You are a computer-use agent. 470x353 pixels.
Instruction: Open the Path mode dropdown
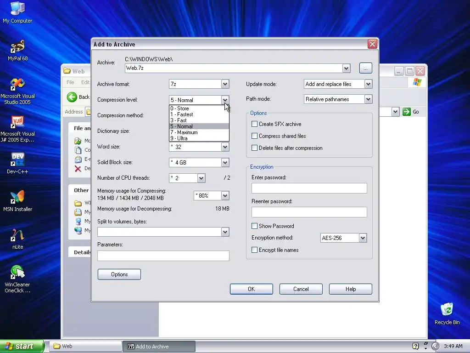tap(369, 99)
